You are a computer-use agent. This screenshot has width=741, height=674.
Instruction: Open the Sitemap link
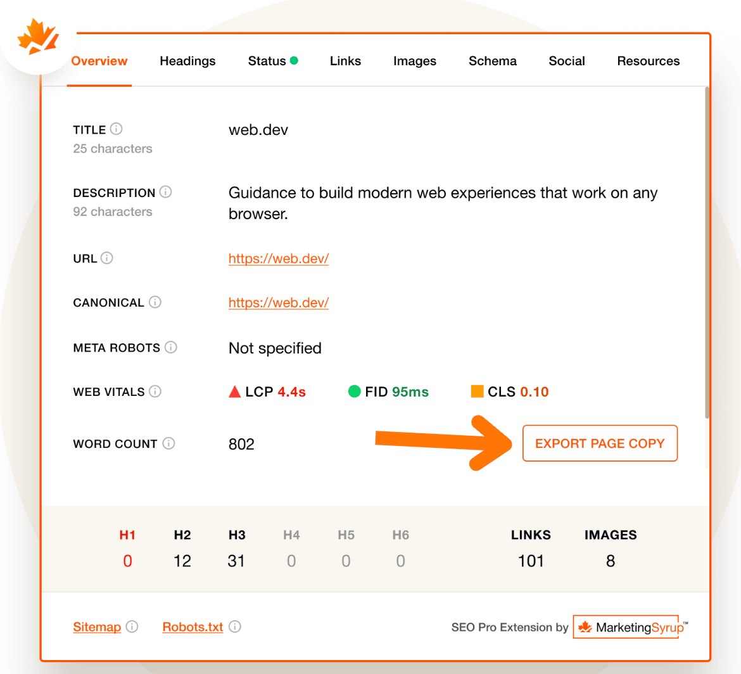point(97,626)
